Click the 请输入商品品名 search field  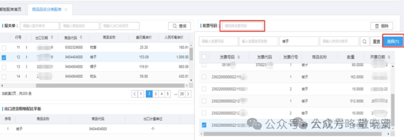point(80,26)
